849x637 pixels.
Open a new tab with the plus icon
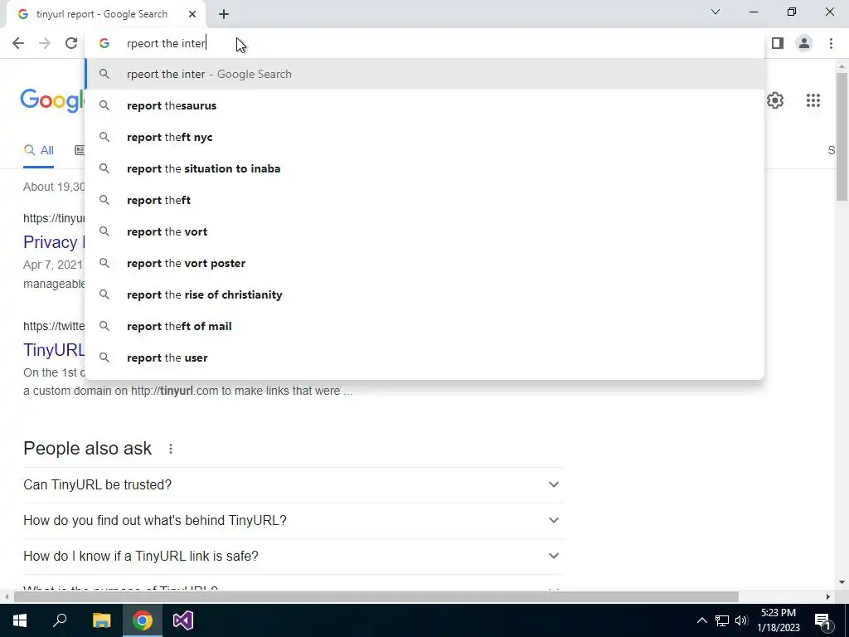pyautogui.click(x=224, y=14)
